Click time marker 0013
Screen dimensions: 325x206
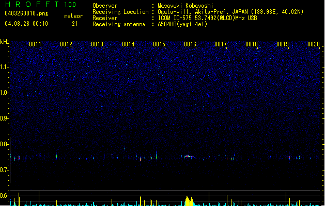(x=97, y=44)
